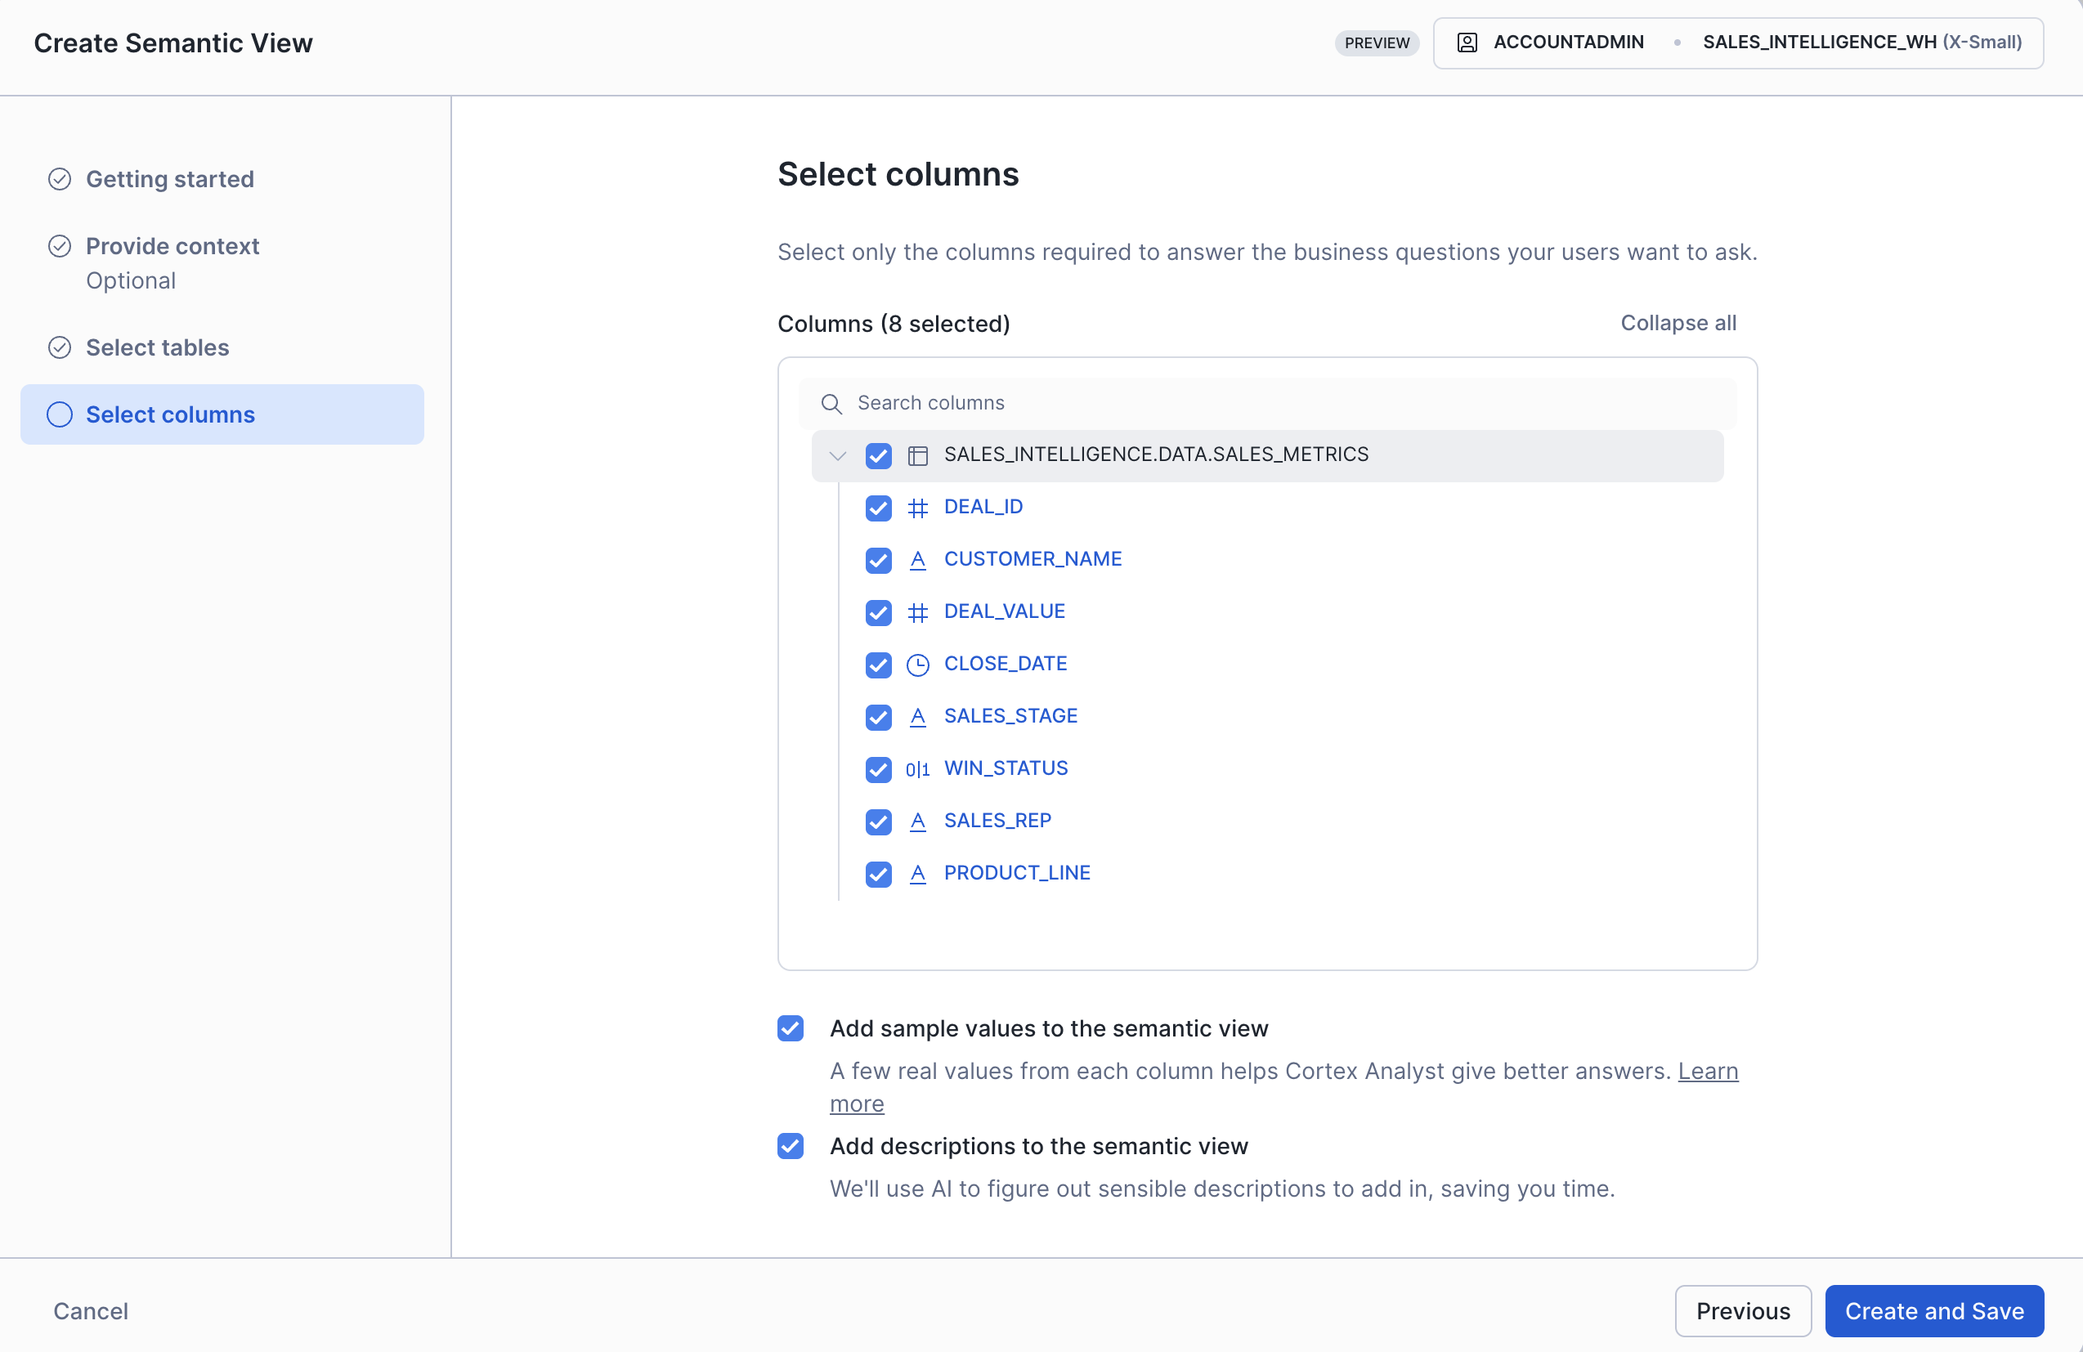Focus the Search columns field
The width and height of the screenshot is (2083, 1352).
(1278, 404)
